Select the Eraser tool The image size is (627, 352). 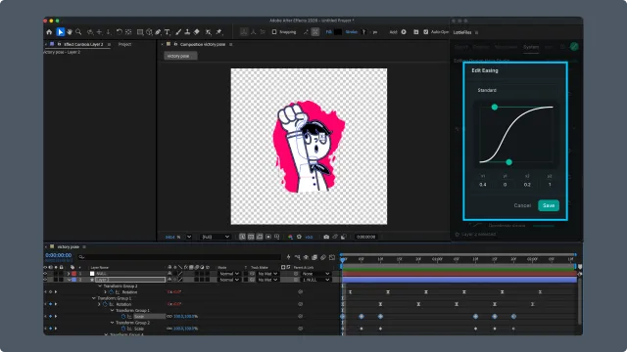point(196,32)
